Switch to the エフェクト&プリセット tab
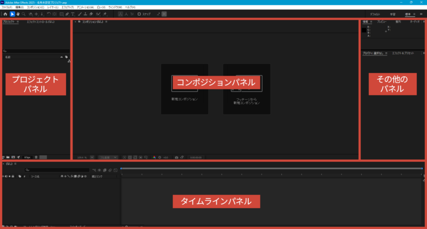This screenshot has height=229, width=427. tap(403, 53)
